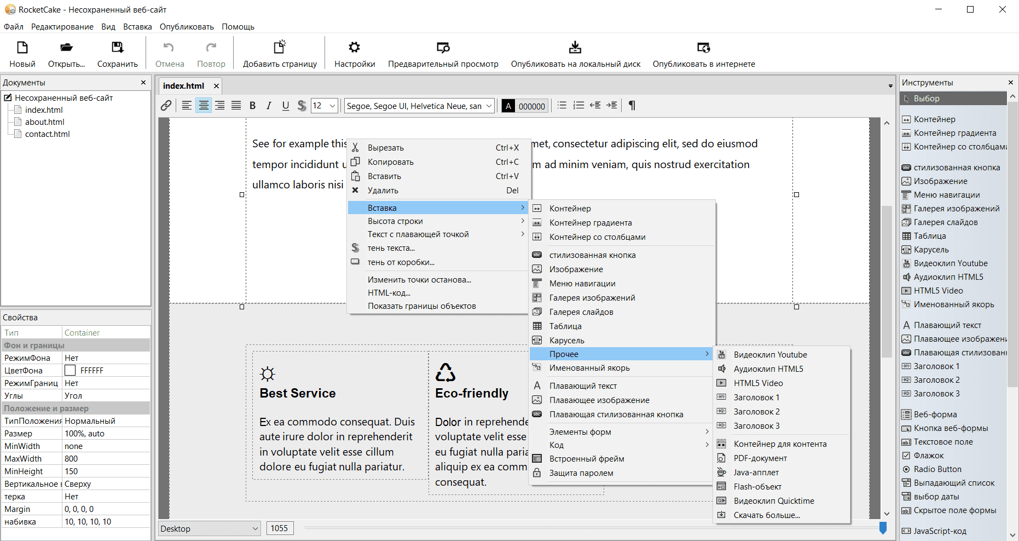This screenshot has width=1019, height=541.
Task: Insert numbered list
Action: [579, 106]
